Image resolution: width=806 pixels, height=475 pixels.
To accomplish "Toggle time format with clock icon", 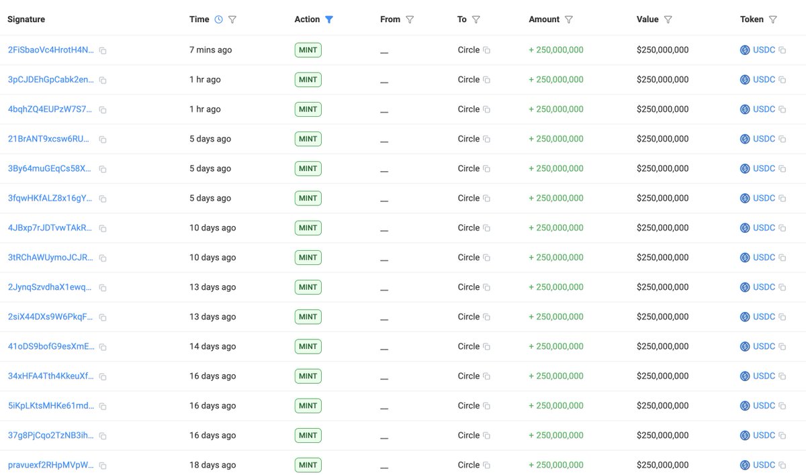I will 218,19.
